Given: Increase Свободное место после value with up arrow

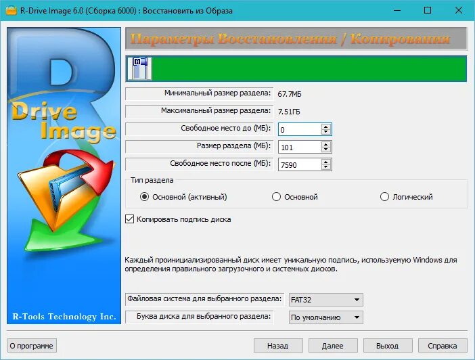Looking at the screenshot, I should (x=325, y=162).
